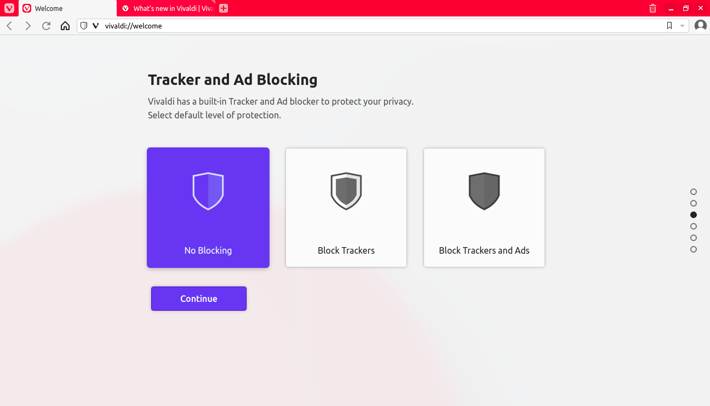Go back using the back arrow
710x406 pixels.
9,26
